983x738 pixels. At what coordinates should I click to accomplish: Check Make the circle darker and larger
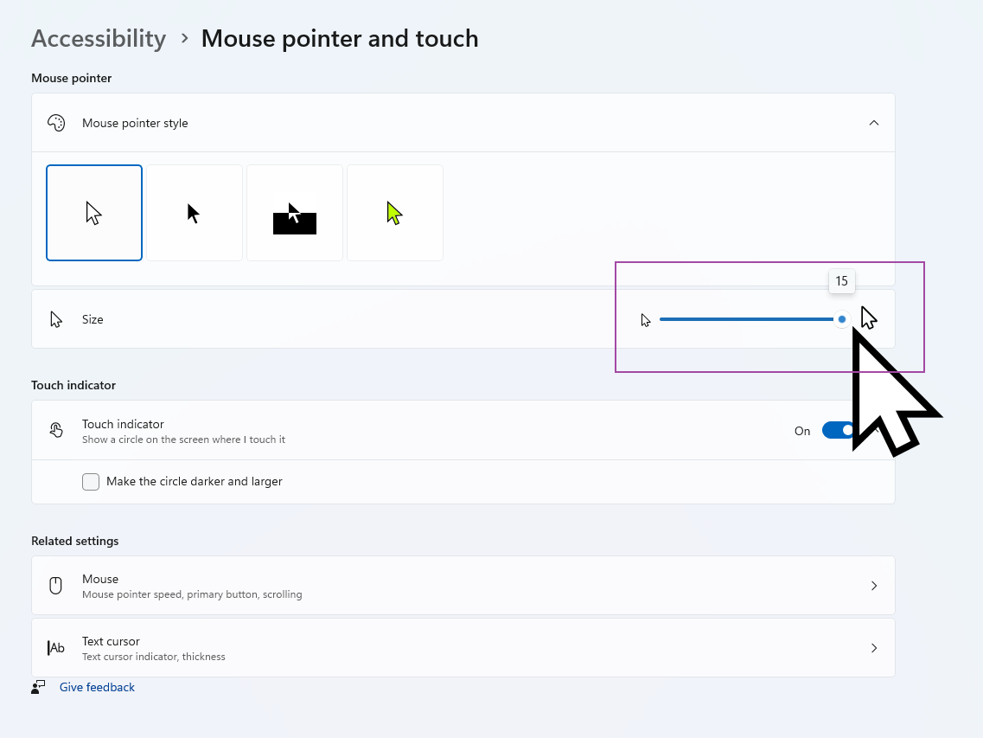91,482
